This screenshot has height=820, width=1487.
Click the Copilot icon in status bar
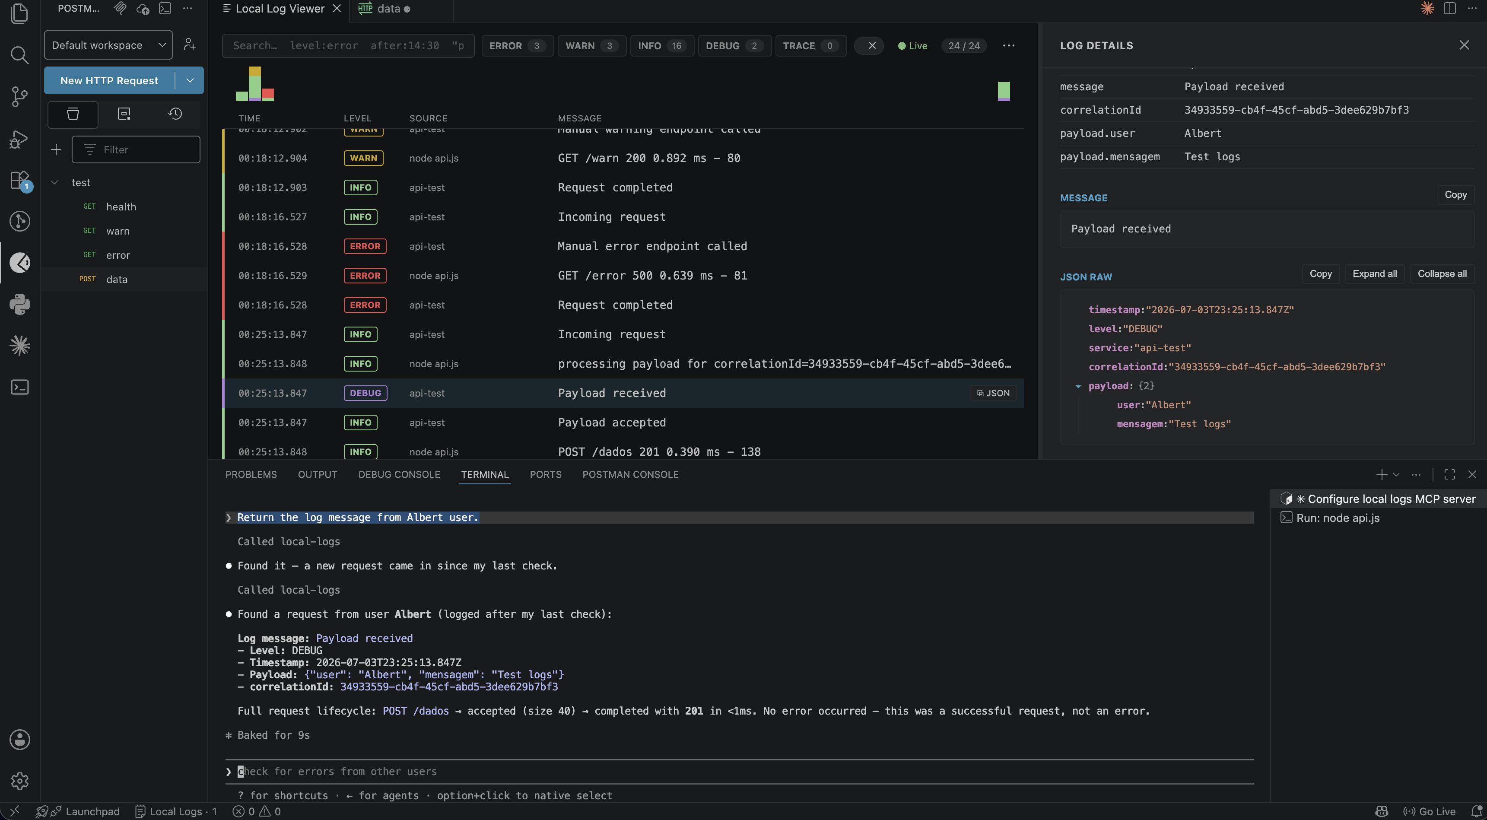[x=1381, y=811]
